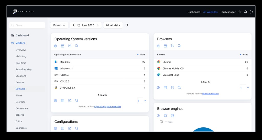Open Dashboard in top navigation
The width and height of the screenshot is (262, 140).
coord(194,12)
